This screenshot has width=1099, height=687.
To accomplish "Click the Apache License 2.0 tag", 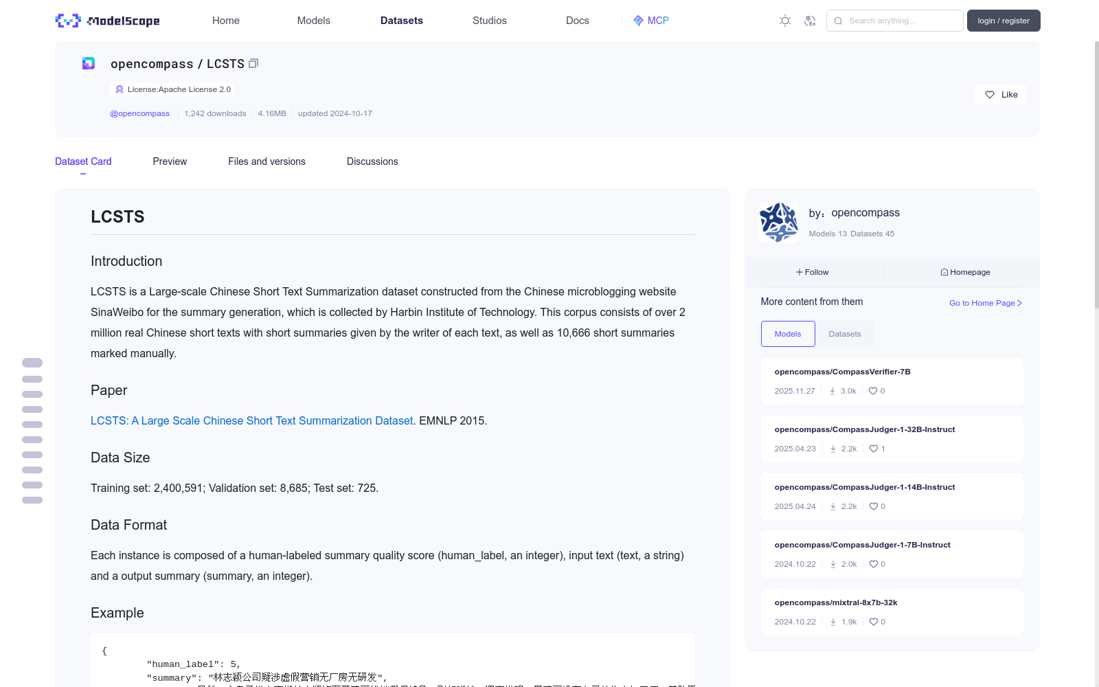I will click(x=172, y=89).
